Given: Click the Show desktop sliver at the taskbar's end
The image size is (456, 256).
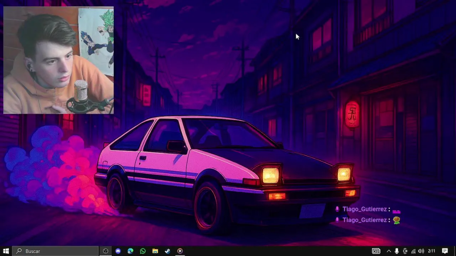Looking at the screenshot, I should [455, 251].
